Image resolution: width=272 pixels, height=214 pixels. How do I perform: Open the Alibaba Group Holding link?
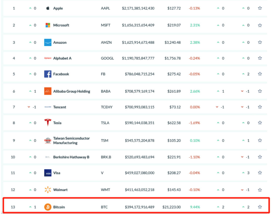coord(72,92)
